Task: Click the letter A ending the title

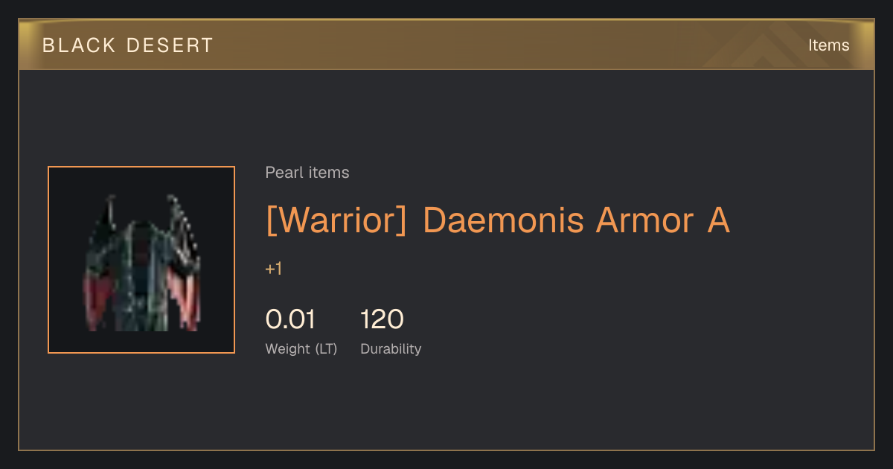Action: (x=717, y=220)
